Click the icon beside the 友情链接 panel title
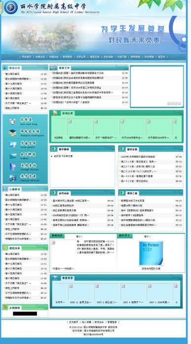Image resolution: width=191 pixels, height=344 pixels. [5, 307]
